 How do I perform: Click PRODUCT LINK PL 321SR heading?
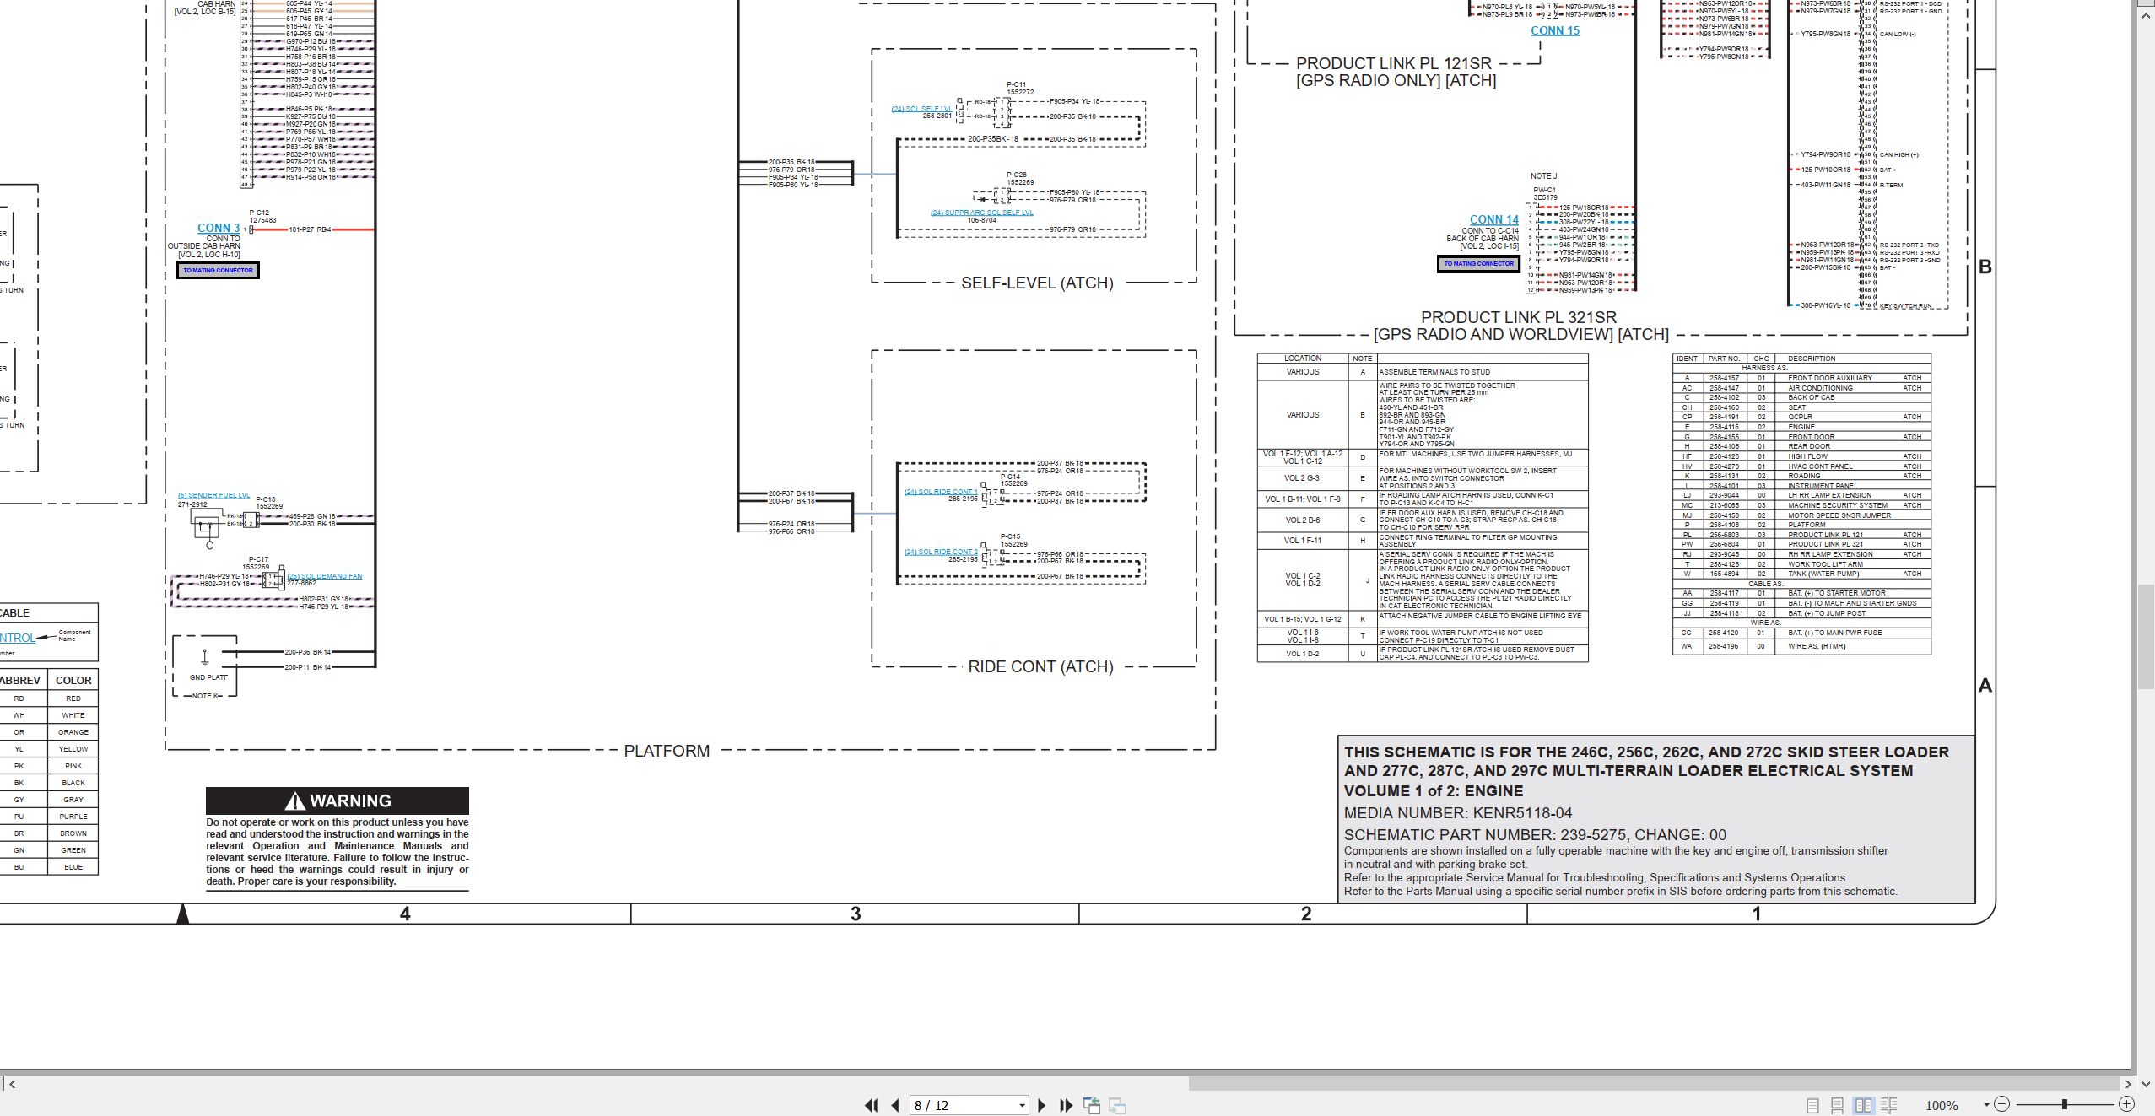point(1519,317)
